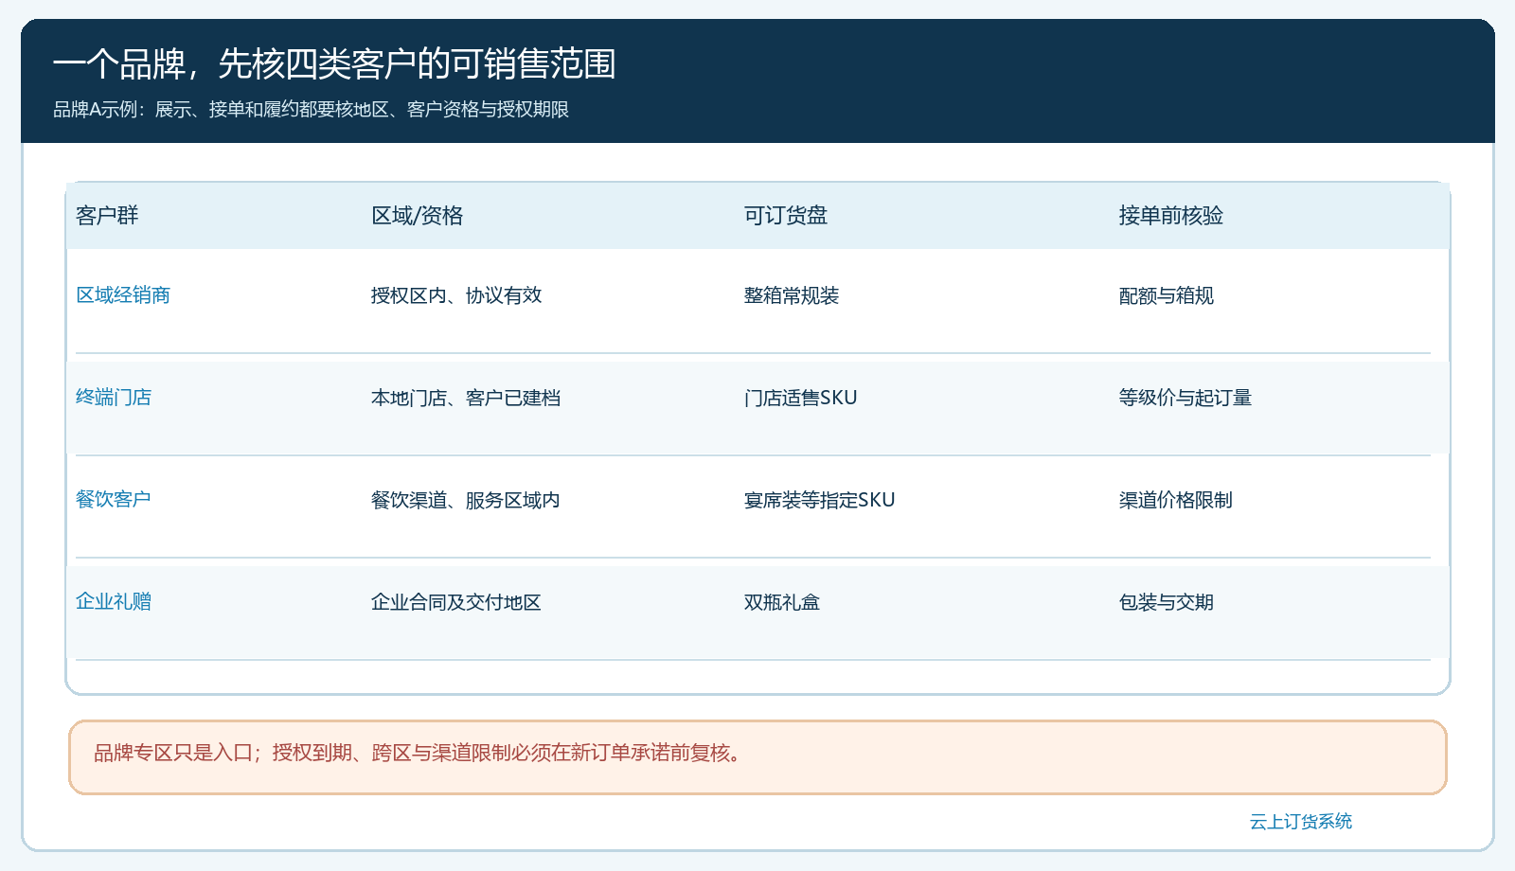Click the 区域/资格 column header
1515x871 pixels.
(x=417, y=216)
